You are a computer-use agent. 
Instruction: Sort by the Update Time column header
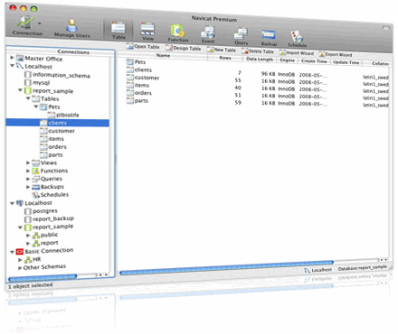tap(346, 62)
